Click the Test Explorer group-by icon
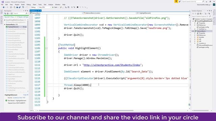The height and width of the screenshot is (121, 216). point(8,13)
